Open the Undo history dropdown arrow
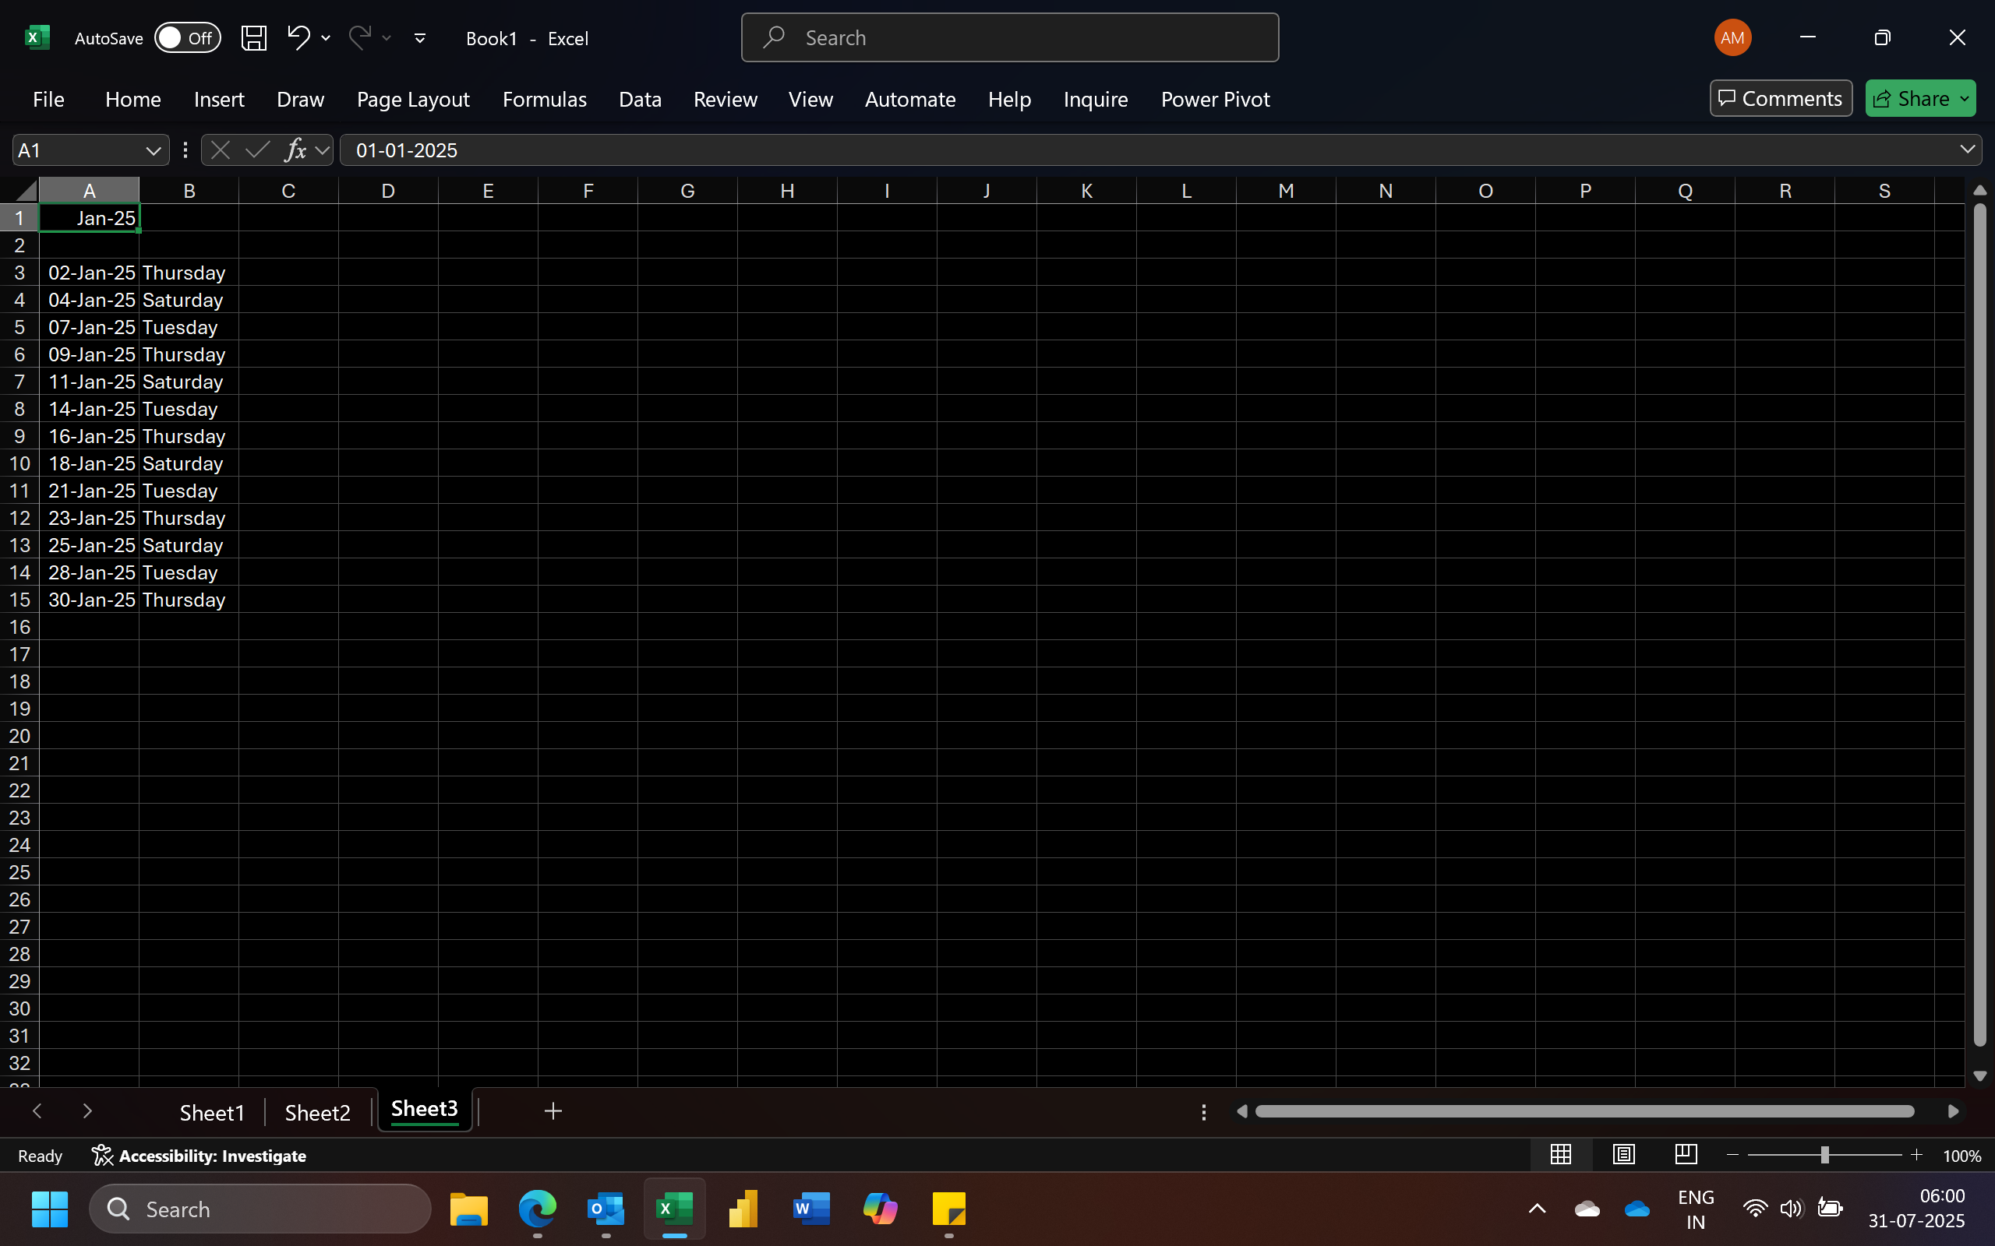The height and width of the screenshot is (1246, 1995). click(326, 38)
